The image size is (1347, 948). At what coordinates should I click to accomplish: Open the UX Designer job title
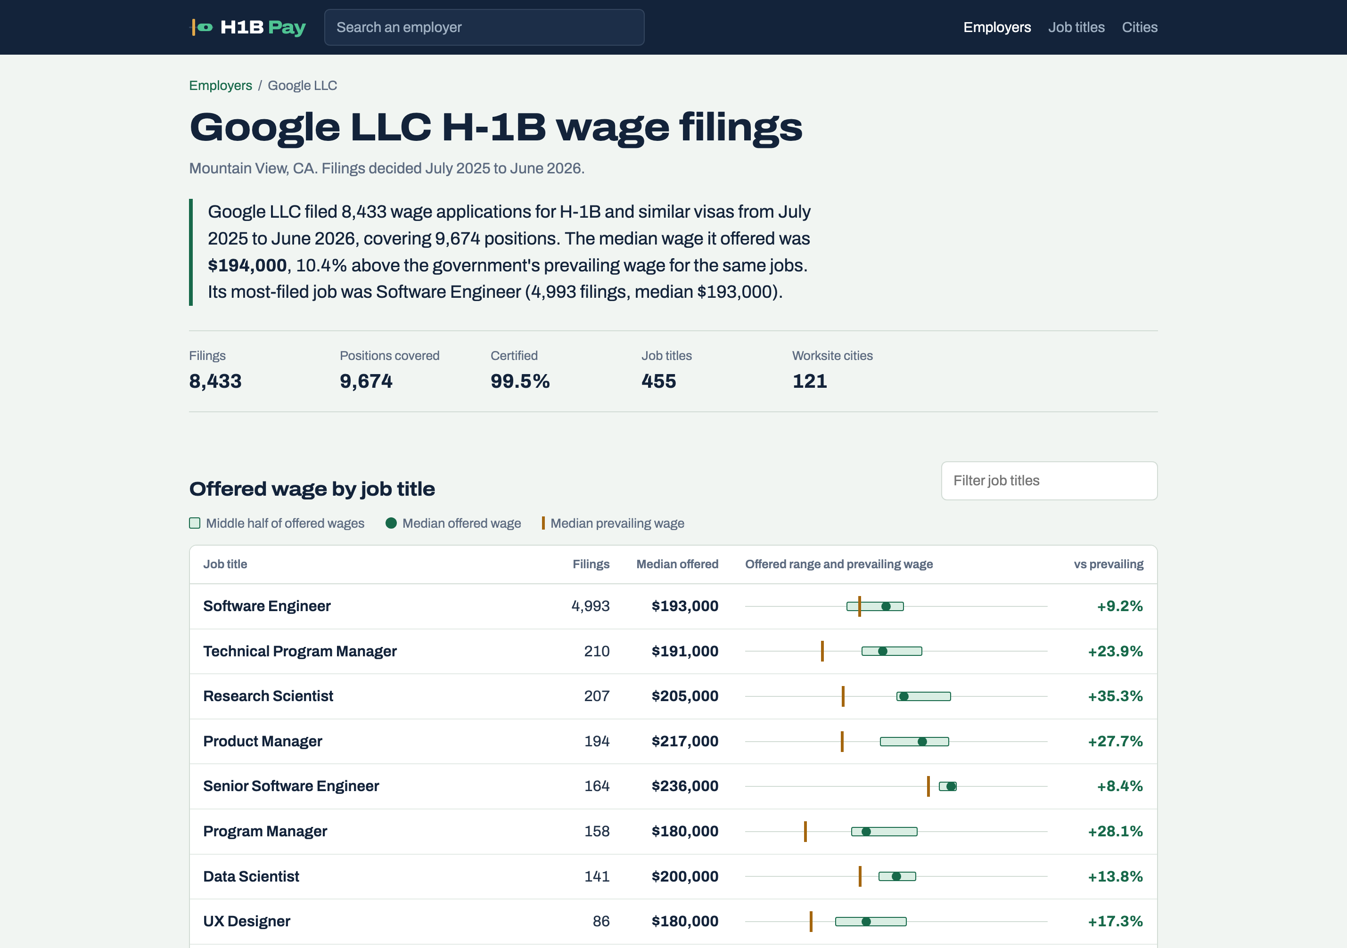point(246,921)
